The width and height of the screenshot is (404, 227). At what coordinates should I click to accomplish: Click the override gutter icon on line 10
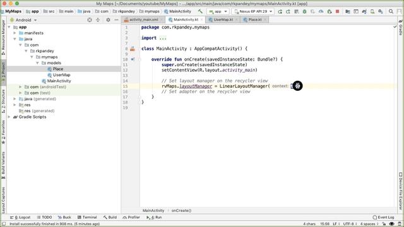click(133, 59)
